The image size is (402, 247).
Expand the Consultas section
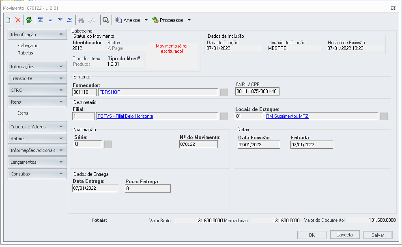point(37,174)
